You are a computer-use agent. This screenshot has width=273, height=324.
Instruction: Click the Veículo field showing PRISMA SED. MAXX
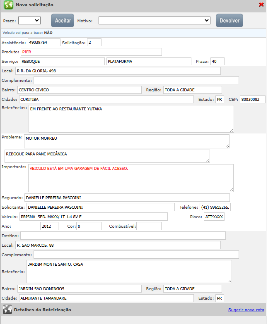click(94, 217)
